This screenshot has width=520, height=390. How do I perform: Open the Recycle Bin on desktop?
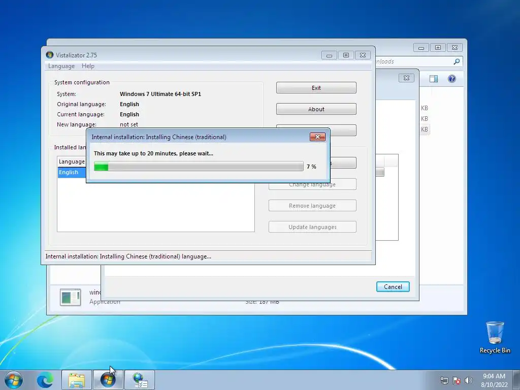(x=495, y=337)
